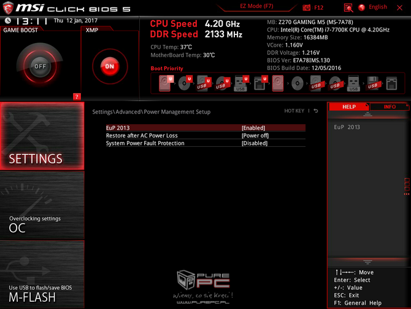411x309 pixels.
Task: Click the ESC: Exit hint
Action: pyautogui.click(x=346, y=295)
